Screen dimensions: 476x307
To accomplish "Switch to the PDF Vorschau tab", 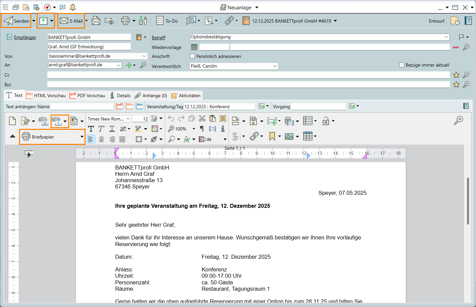I will (88, 96).
